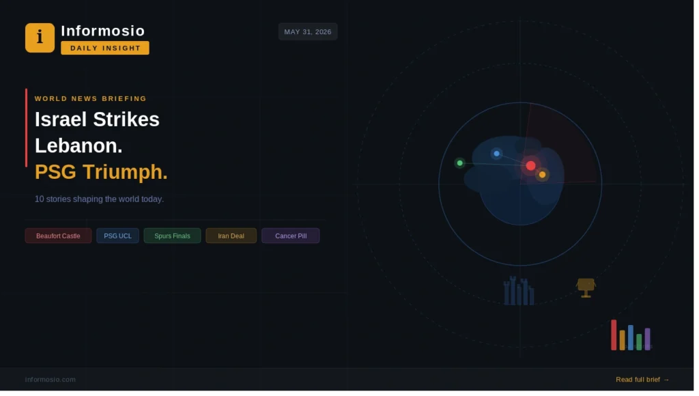Select the Iran Deal tag
Viewport: 699px width, 396px height.
pyautogui.click(x=232, y=237)
